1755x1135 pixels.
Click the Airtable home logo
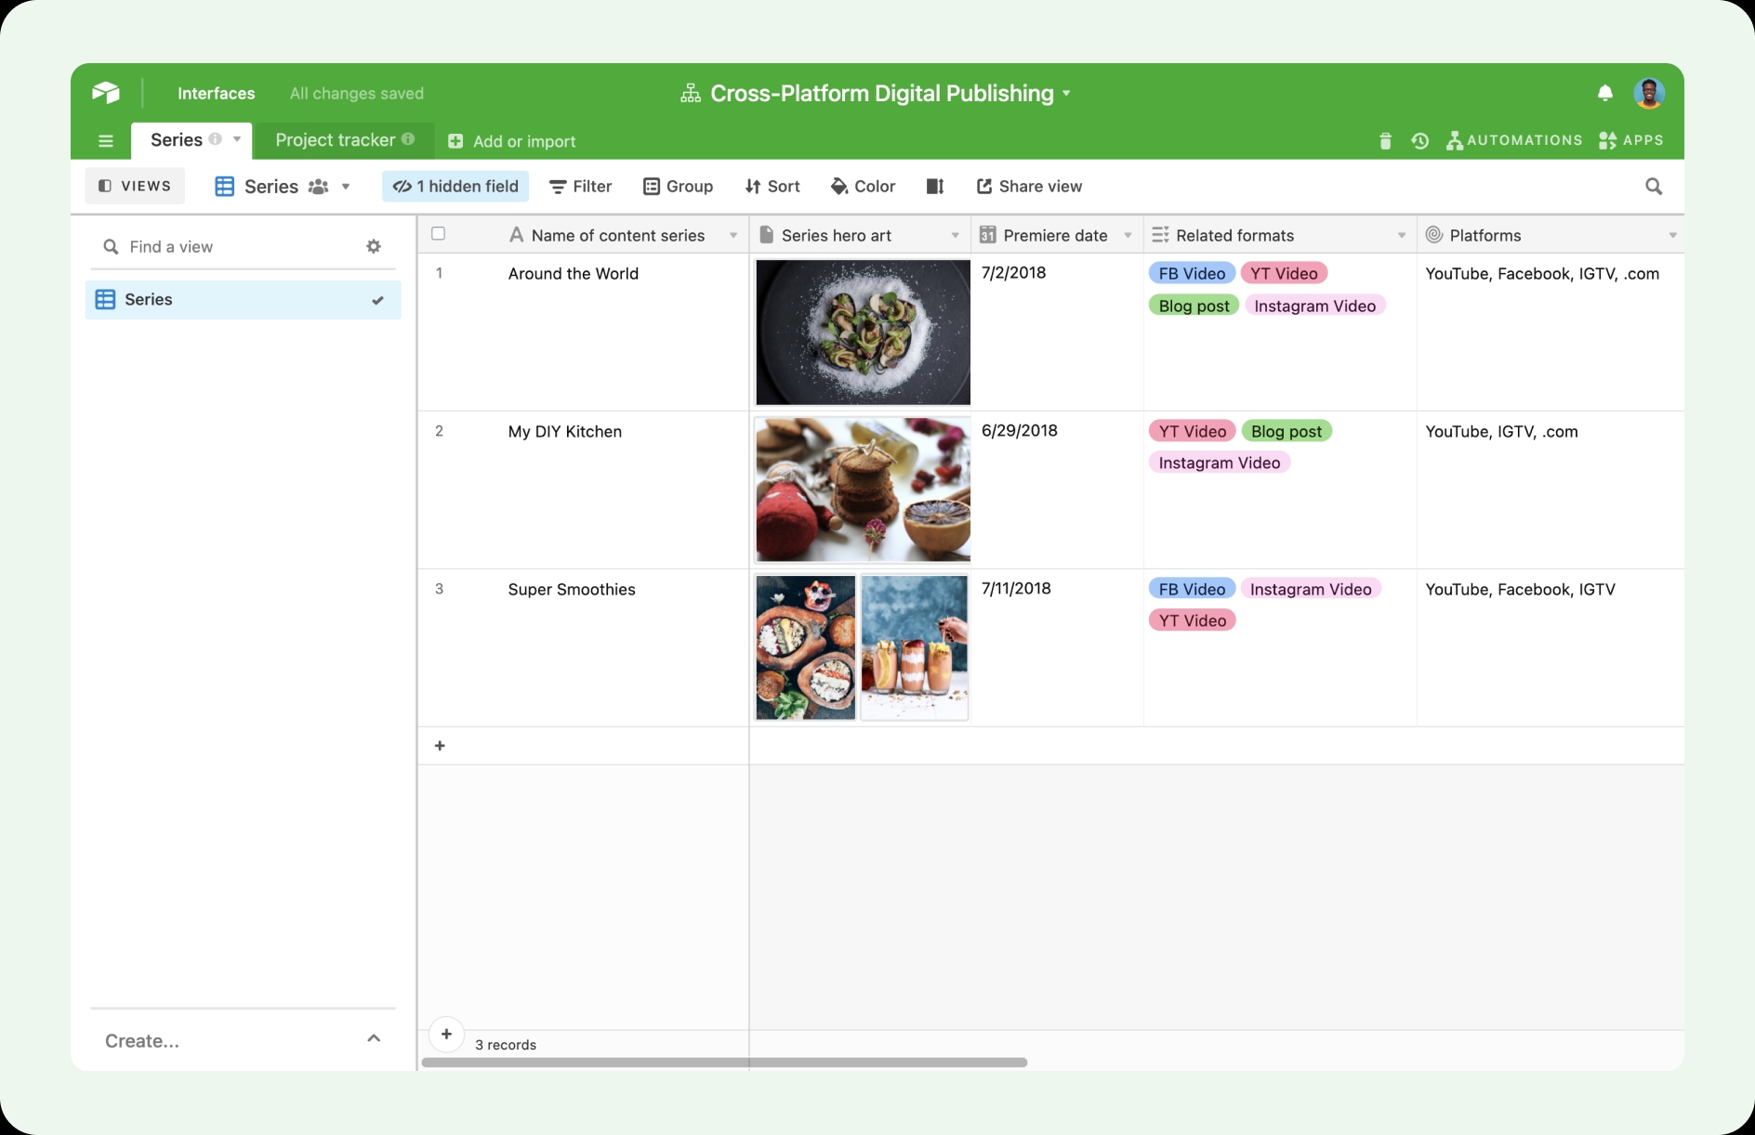[106, 93]
